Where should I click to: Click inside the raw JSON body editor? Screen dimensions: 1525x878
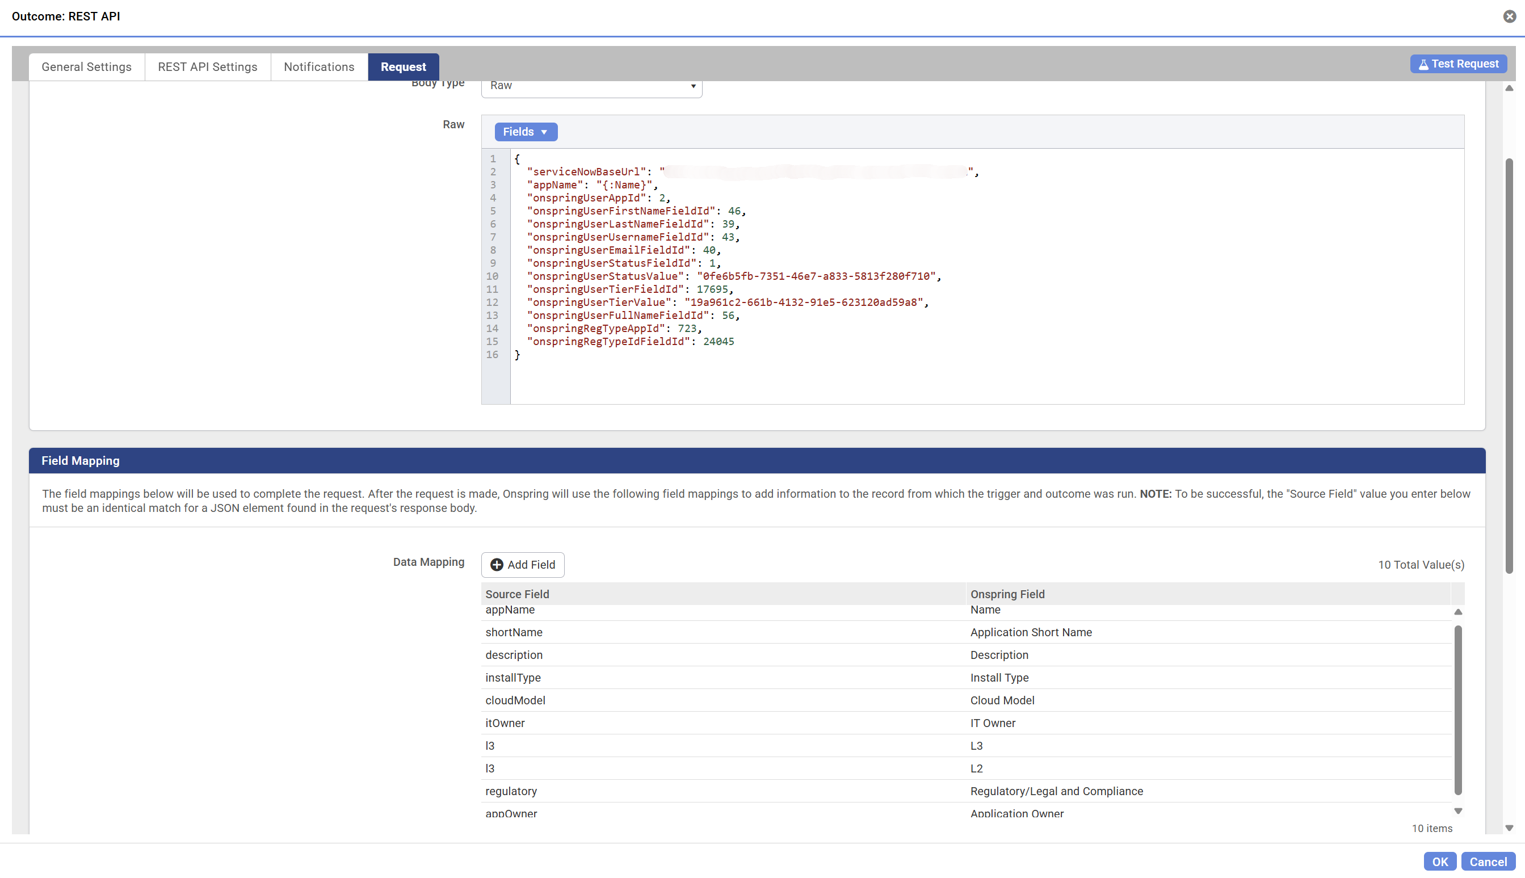pyautogui.click(x=986, y=276)
